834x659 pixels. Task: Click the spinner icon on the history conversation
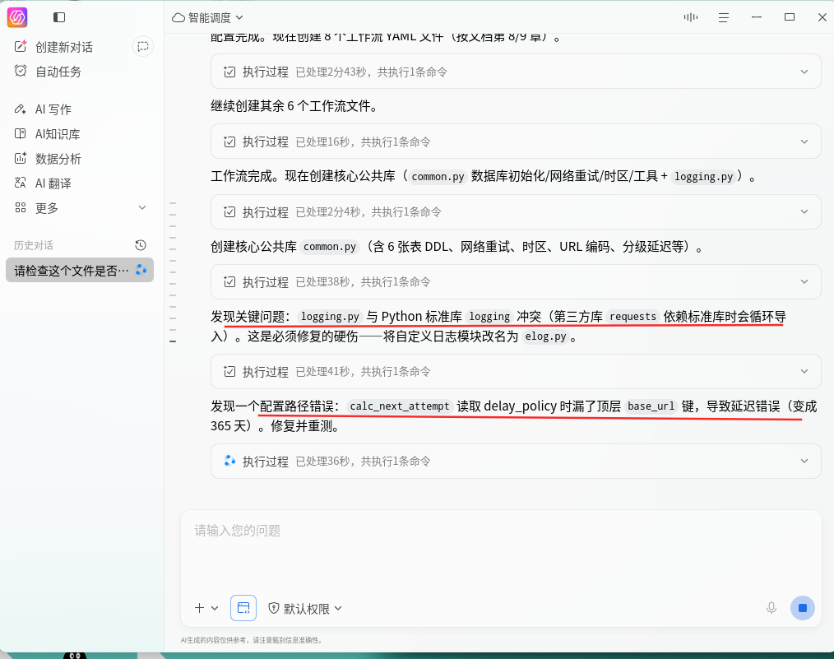(141, 270)
